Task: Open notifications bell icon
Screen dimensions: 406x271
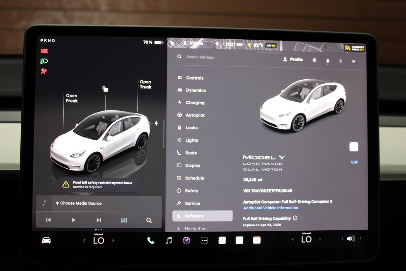Action: click(x=328, y=61)
